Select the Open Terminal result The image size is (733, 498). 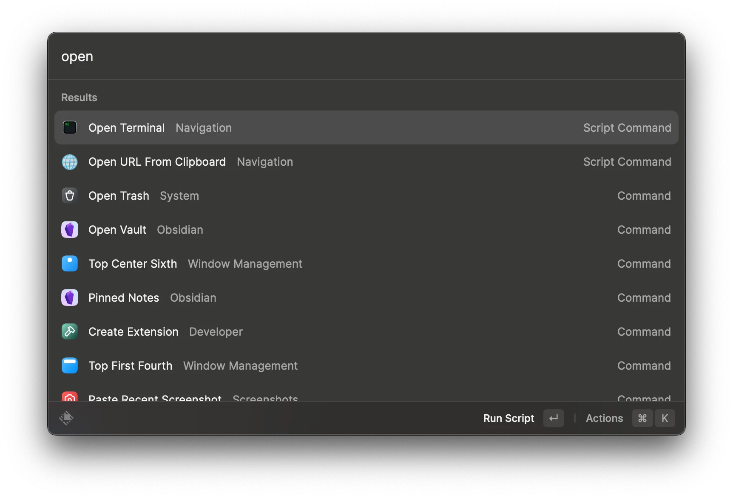tap(366, 127)
